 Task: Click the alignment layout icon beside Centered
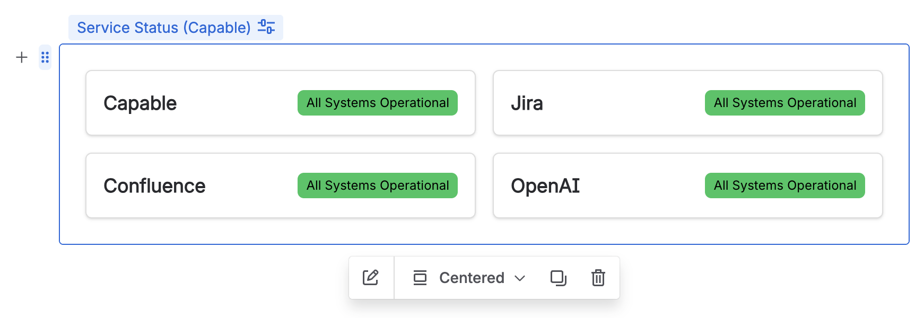[420, 278]
